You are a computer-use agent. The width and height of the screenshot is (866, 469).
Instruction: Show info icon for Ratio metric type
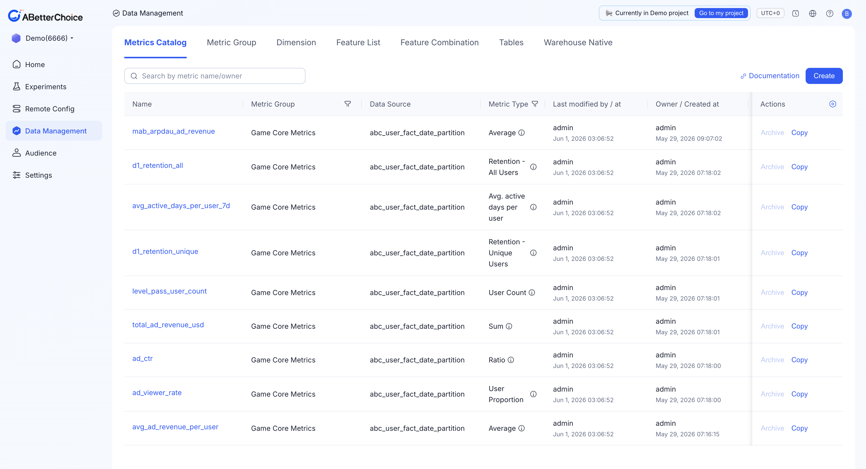pyautogui.click(x=511, y=360)
